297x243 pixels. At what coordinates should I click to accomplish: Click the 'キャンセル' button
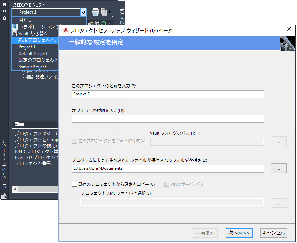pos(274,233)
